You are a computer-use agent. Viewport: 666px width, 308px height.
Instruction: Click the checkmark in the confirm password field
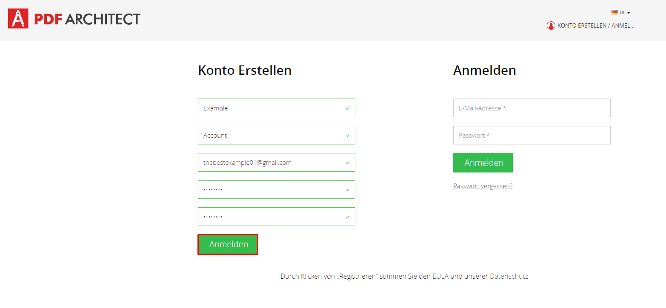click(348, 217)
